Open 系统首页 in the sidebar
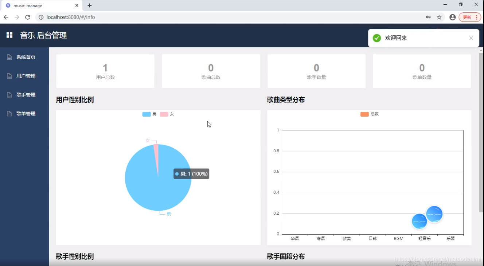Image resolution: width=484 pixels, height=266 pixels. [24, 57]
